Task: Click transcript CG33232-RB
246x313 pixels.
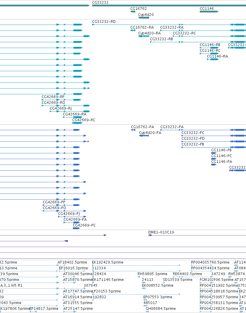Action: (161, 39)
